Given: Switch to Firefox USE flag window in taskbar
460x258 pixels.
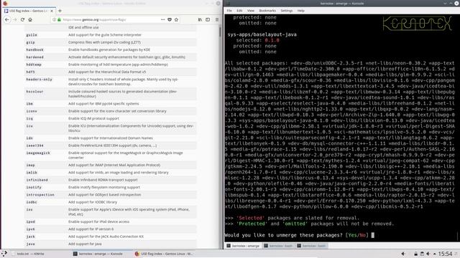Looking at the screenshot, I should [x=164, y=254].
